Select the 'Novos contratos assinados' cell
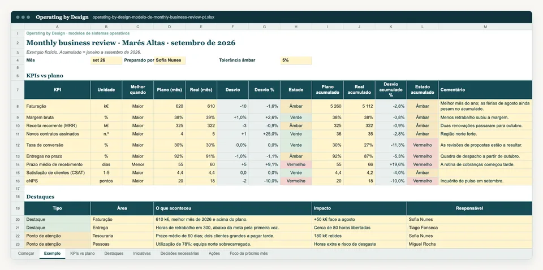 tap(57, 134)
